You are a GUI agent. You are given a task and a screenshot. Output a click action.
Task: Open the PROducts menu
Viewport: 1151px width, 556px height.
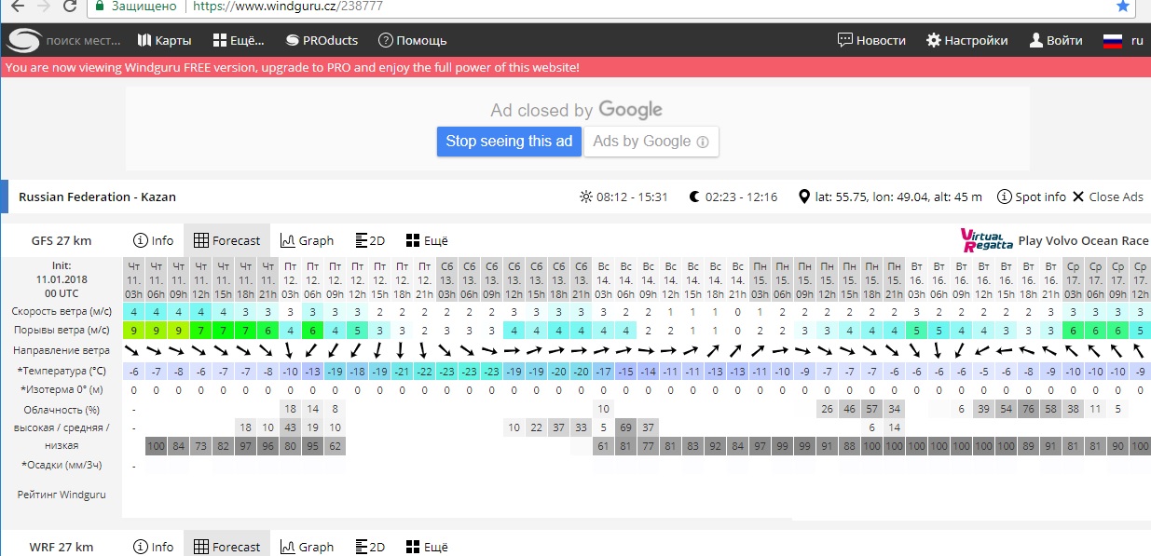322,40
